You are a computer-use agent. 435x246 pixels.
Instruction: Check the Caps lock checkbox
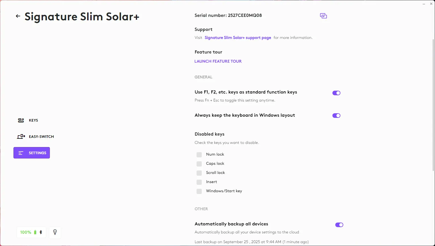click(199, 164)
